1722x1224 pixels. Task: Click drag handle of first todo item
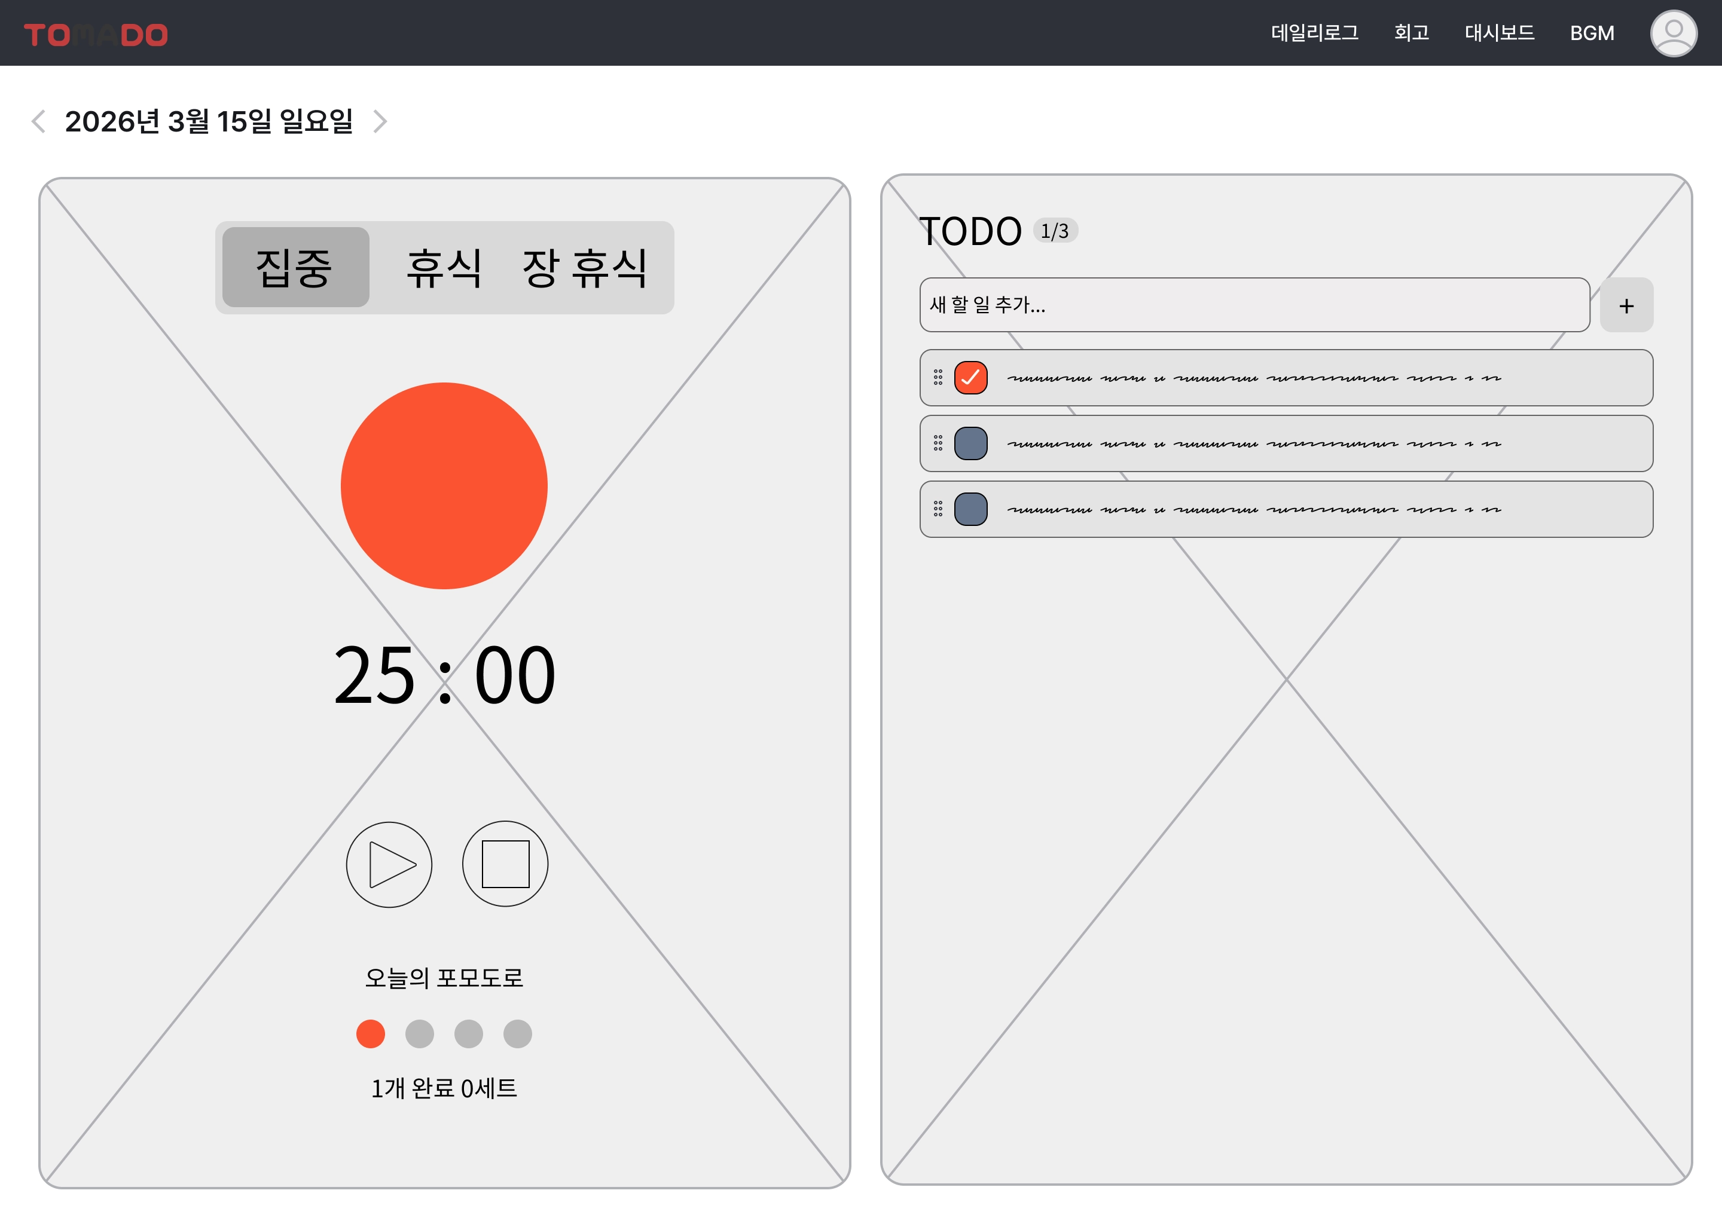938,378
